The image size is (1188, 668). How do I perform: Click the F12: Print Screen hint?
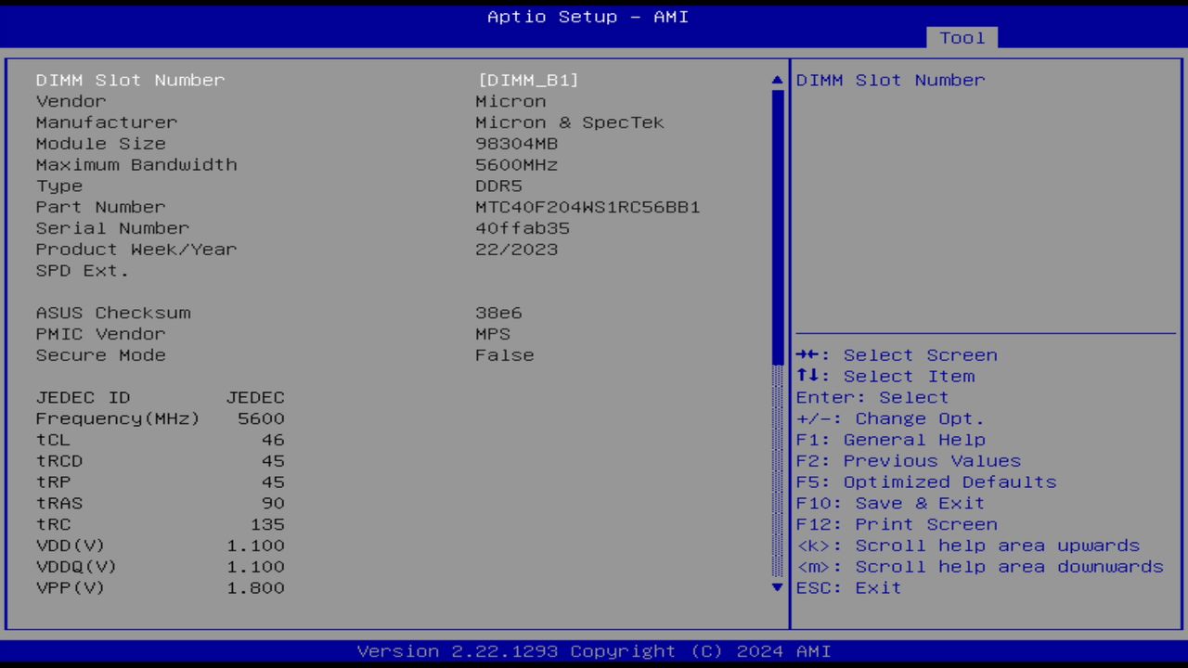897,524
